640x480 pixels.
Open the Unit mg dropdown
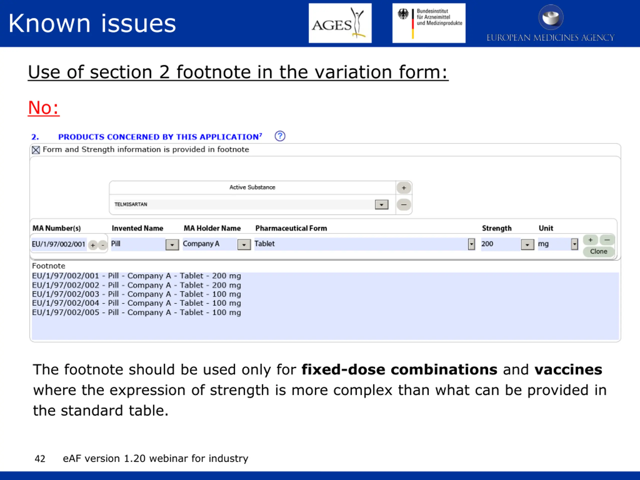pos(574,244)
